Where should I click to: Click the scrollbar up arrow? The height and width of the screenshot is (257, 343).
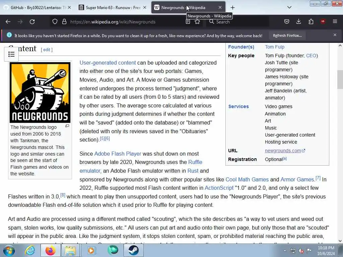pyautogui.click(x=340, y=46)
